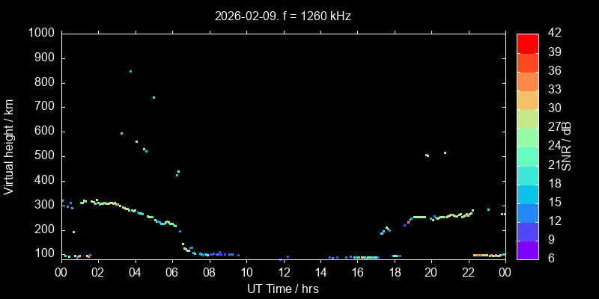Select the indigo 9–12 dB colorbar band

click(527, 232)
